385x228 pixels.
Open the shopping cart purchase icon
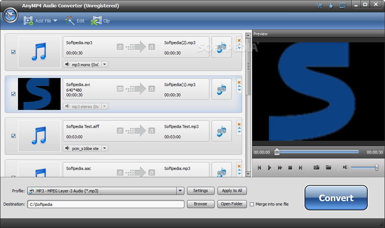[320, 6]
